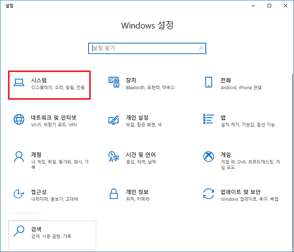
Task: Close the 설정 window
Action: pyautogui.click(x=285, y=6)
